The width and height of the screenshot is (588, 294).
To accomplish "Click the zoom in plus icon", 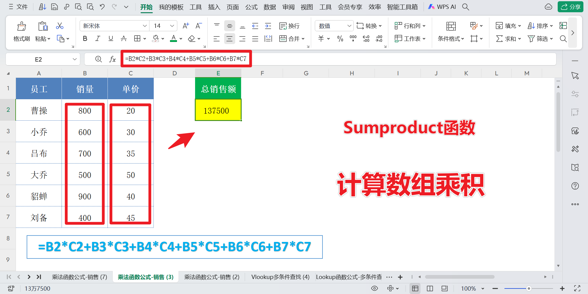I will pyautogui.click(x=562, y=288).
